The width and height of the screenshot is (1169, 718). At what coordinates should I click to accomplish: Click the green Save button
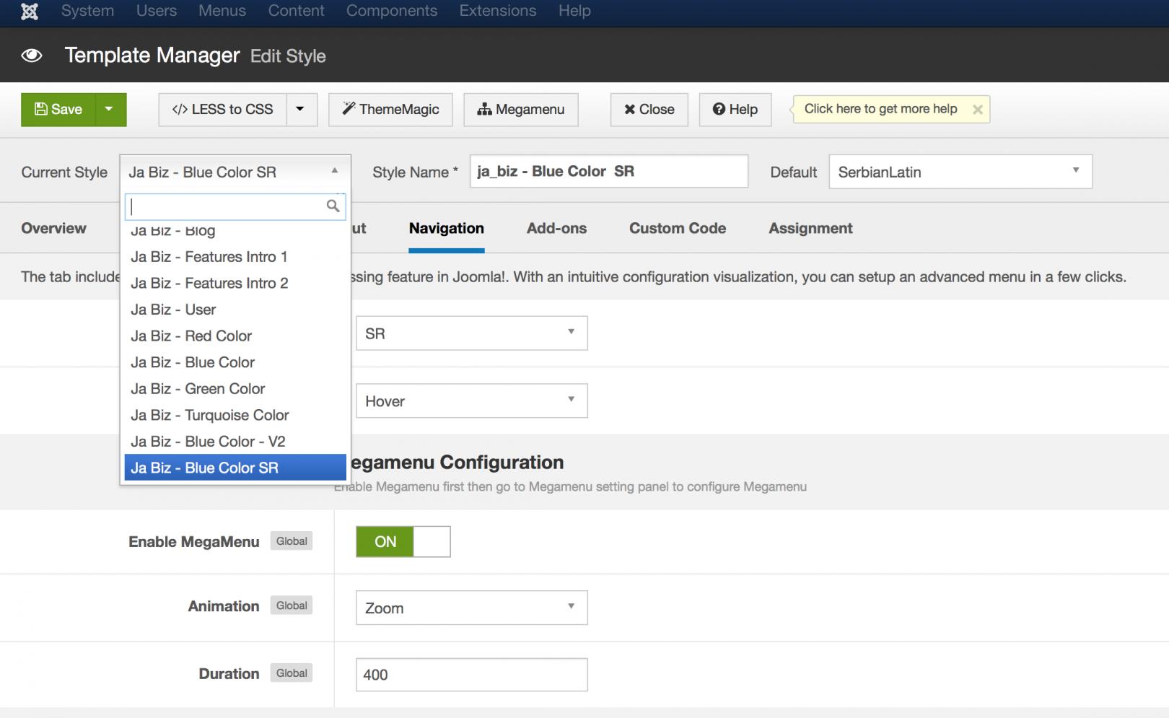point(58,110)
